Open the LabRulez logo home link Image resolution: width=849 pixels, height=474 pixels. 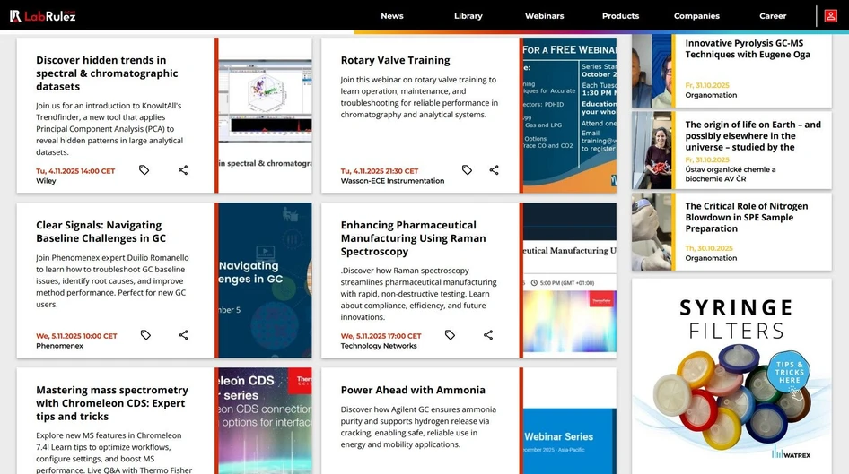click(43, 15)
